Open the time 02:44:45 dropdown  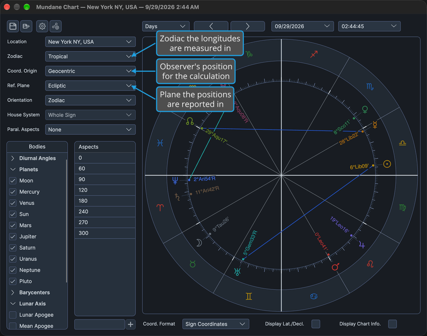tap(369, 26)
